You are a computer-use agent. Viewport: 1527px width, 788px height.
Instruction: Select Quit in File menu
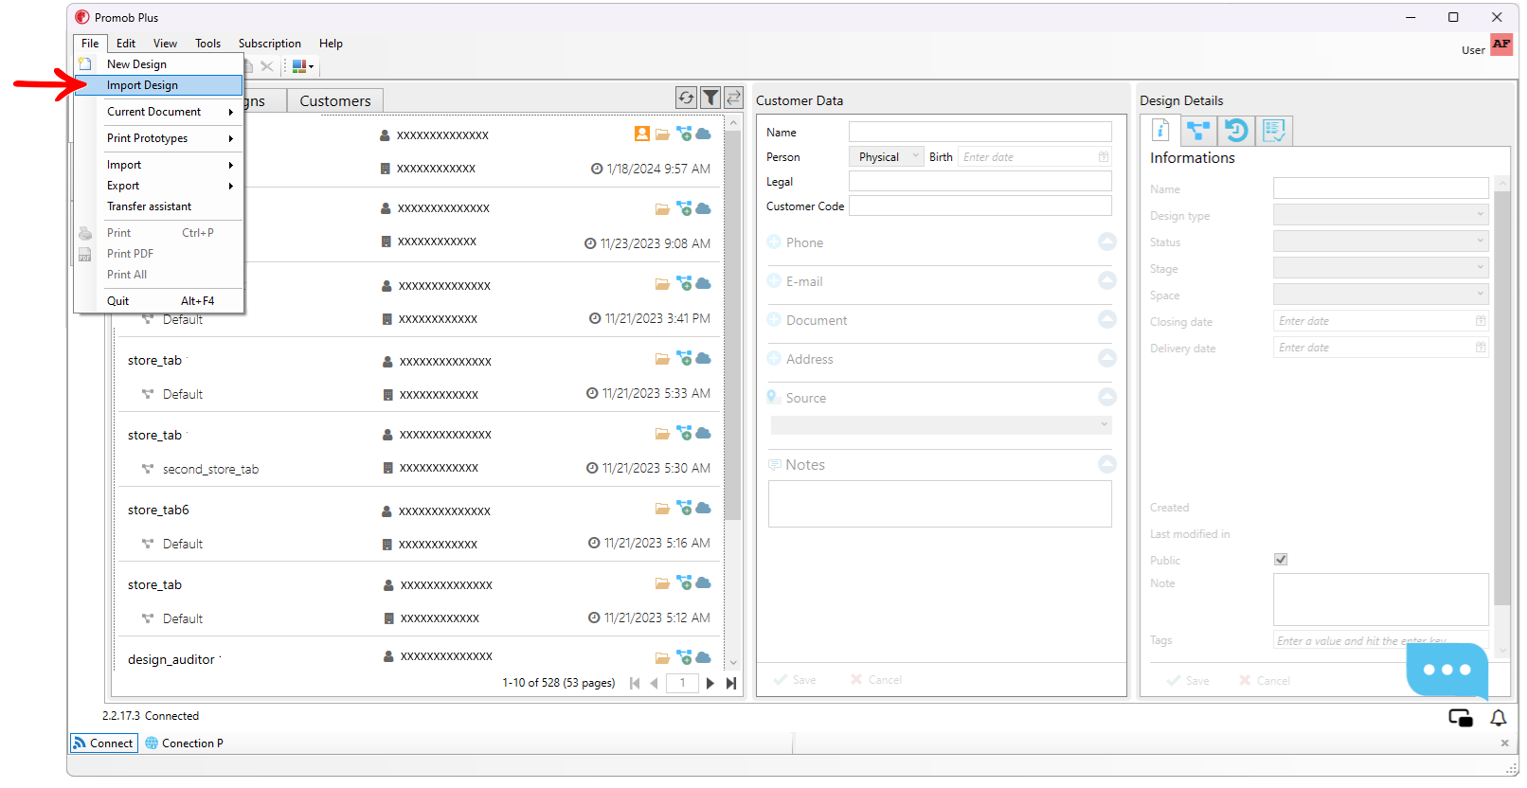click(158, 301)
